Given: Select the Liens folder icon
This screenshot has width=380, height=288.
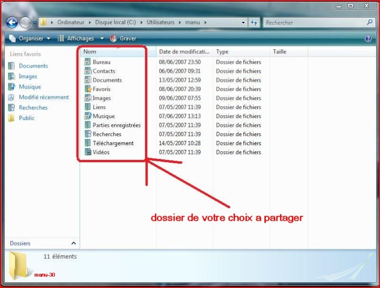Looking at the screenshot, I should [88, 107].
